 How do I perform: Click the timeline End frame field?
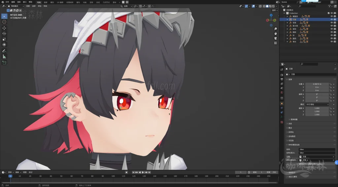point(271,172)
